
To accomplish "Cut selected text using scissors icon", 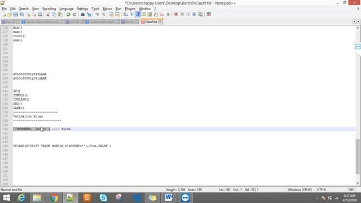I will pos(48,14).
